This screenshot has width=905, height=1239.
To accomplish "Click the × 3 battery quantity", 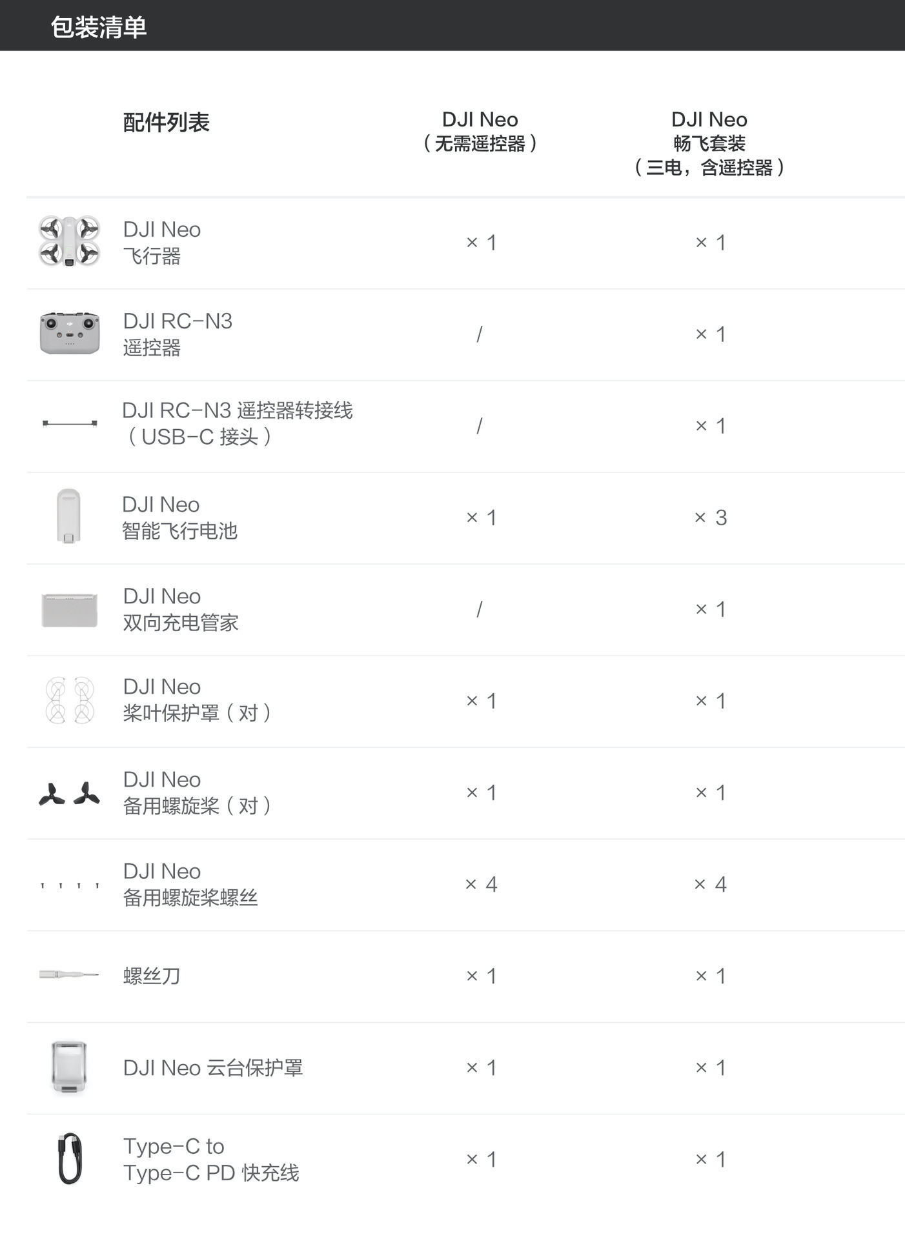I will coord(710,518).
